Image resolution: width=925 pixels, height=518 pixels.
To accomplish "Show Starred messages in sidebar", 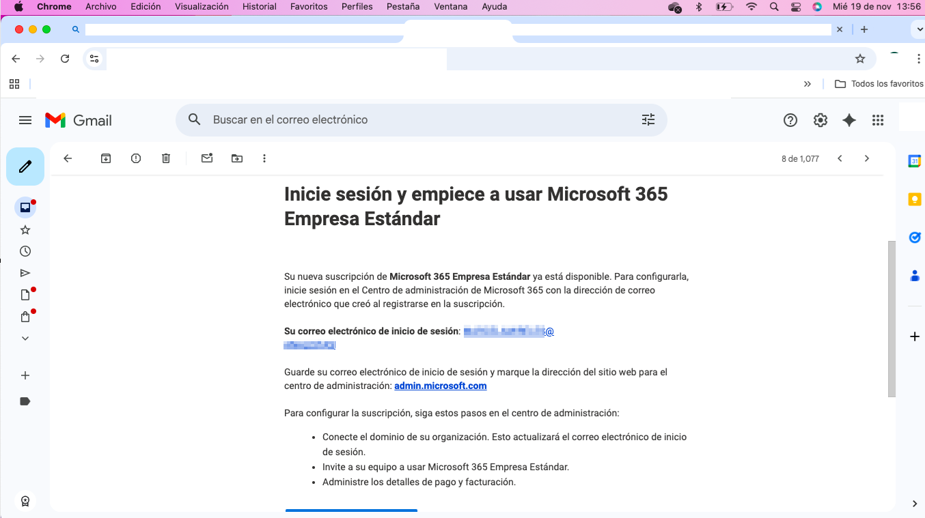I will point(25,230).
